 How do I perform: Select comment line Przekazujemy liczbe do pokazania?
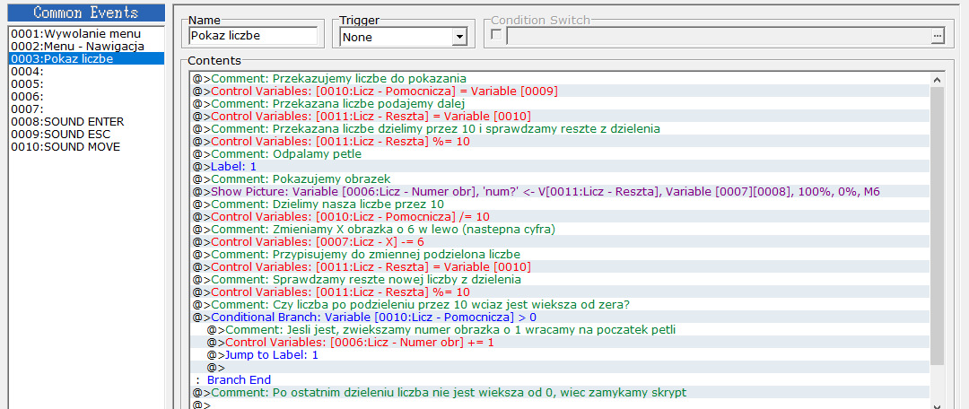[x=559, y=78]
